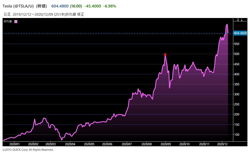Click the magenta line-chart legend swatch
The height and width of the screenshot is (154, 250).
pos(16,22)
